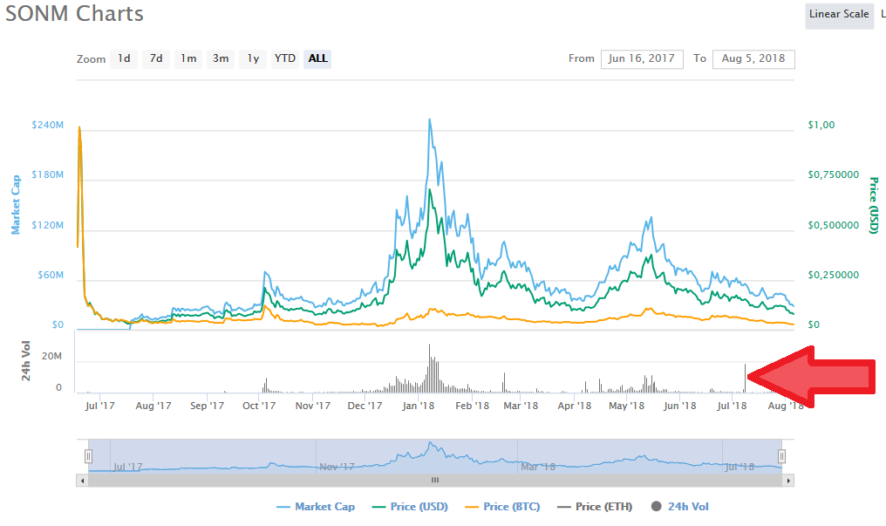Switch chart to Linear Scale
This screenshot has width=886, height=526.
tap(839, 15)
